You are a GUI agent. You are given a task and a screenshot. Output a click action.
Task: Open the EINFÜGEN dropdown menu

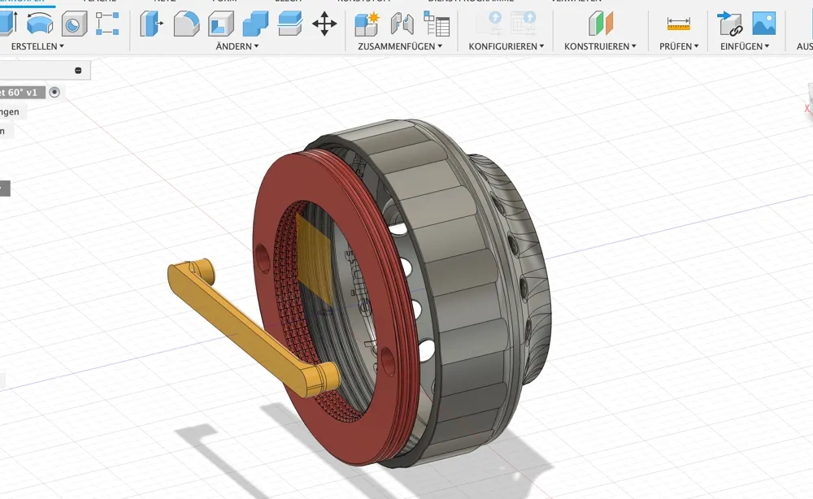[745, 46]
